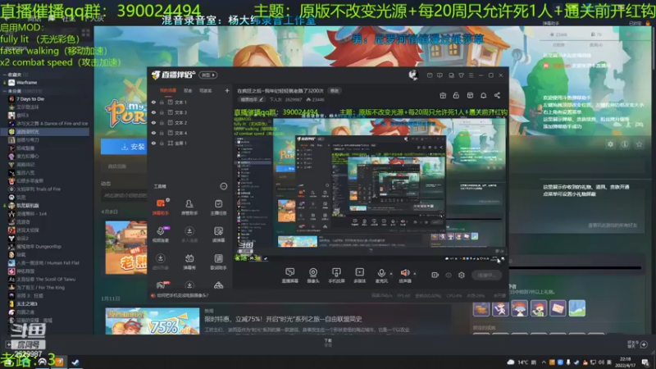Open the 歌词助手 tool icon
This screenshot has height=369, width=656.
218,262
